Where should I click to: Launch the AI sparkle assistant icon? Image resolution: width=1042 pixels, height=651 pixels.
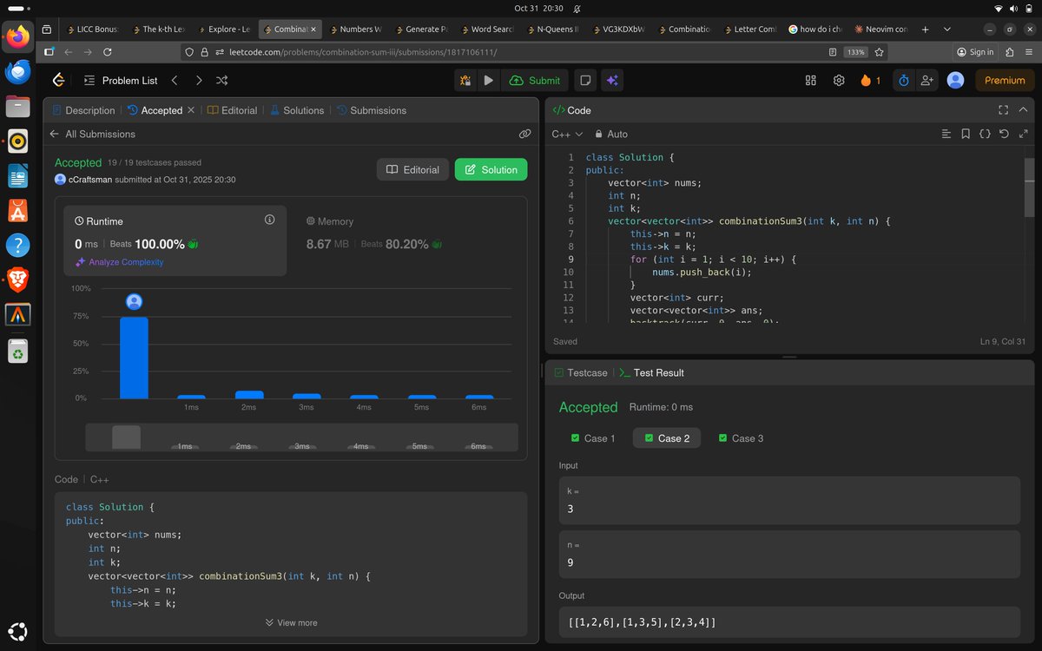(612, 79)
